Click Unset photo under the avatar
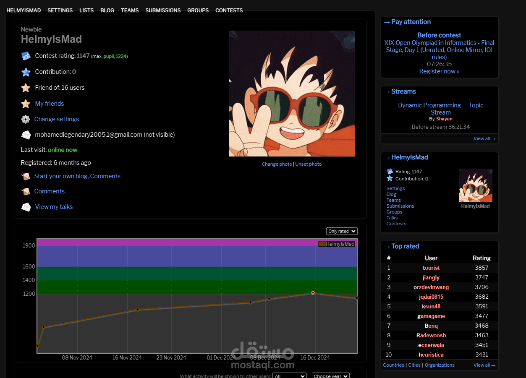The width and height of the screenshot is (526, 378). coord(309,164)
